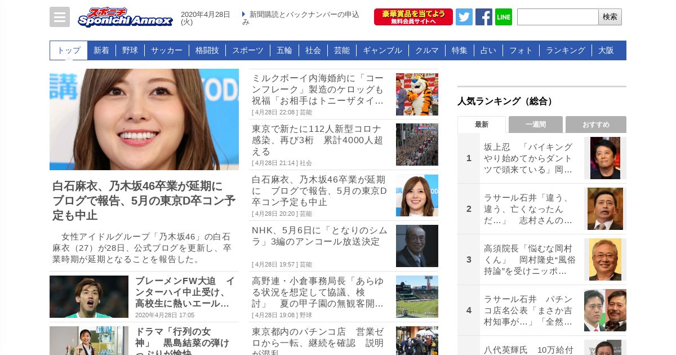Viewport: 676px width, 355px height.
Task: Select the スポーツ navigation item
Action: [248, 50]
